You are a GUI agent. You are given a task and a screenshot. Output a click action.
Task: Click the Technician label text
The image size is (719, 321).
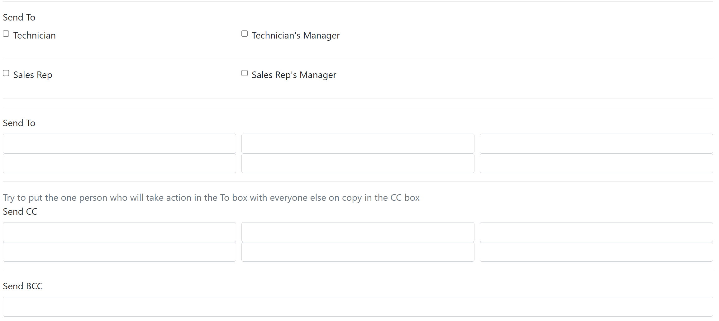(x=35, y=35)
